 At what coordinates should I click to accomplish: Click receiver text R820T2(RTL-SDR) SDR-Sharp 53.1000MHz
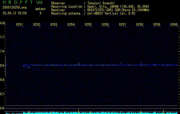[x=118, y=10]
